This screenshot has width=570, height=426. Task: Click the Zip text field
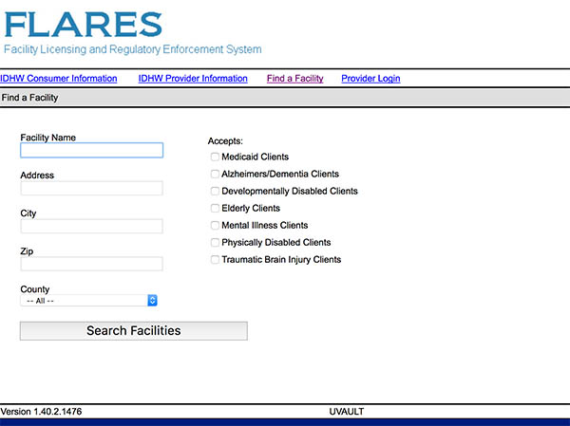click(x=91, y=264)
